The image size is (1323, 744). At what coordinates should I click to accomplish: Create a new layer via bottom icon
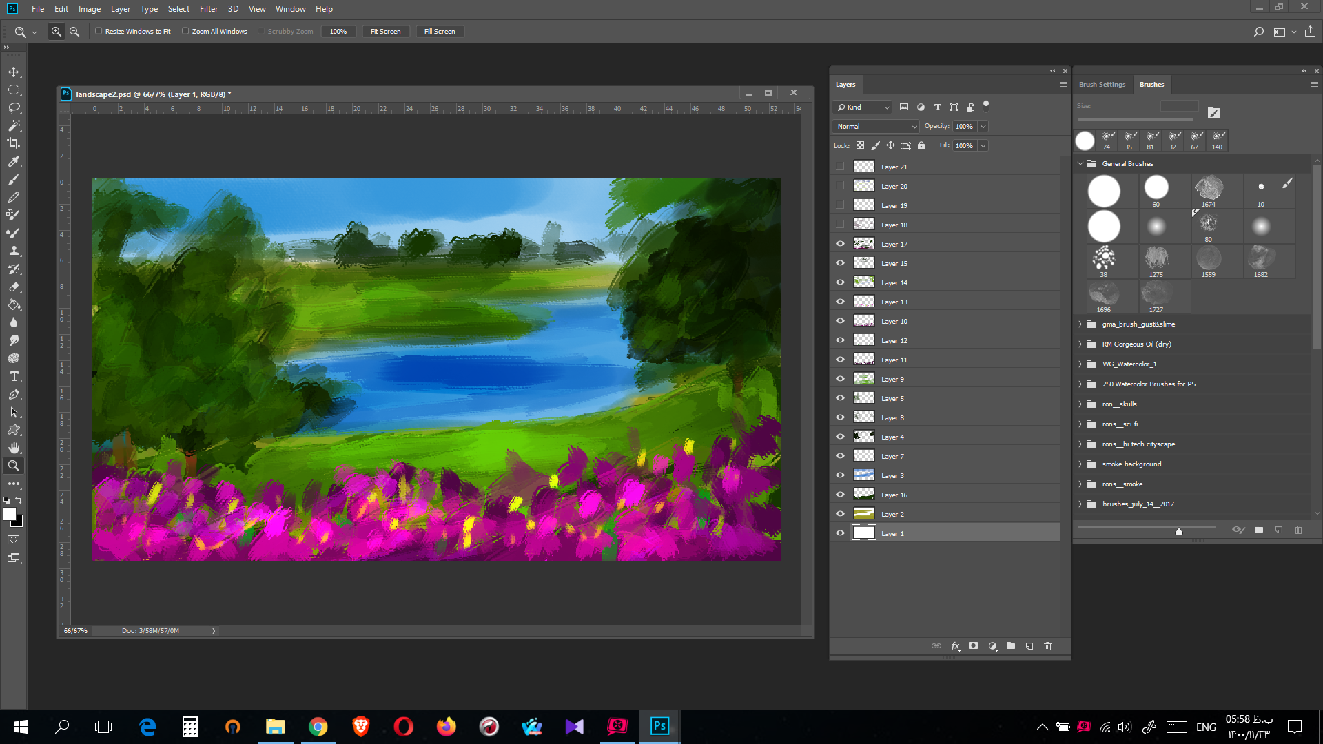(1029, 646)
